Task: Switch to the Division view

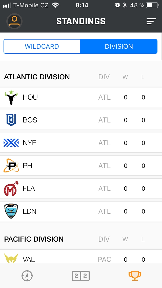Action: click(x=119, y=46)
